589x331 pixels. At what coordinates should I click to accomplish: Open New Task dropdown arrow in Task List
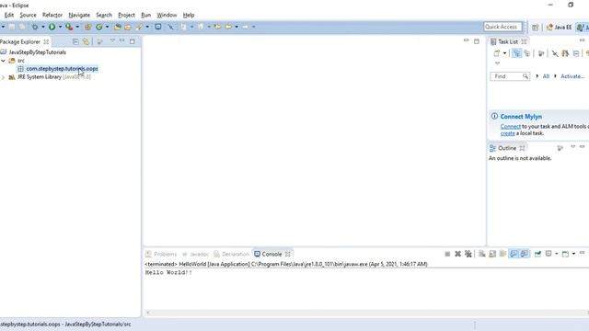tap(504, 53)
